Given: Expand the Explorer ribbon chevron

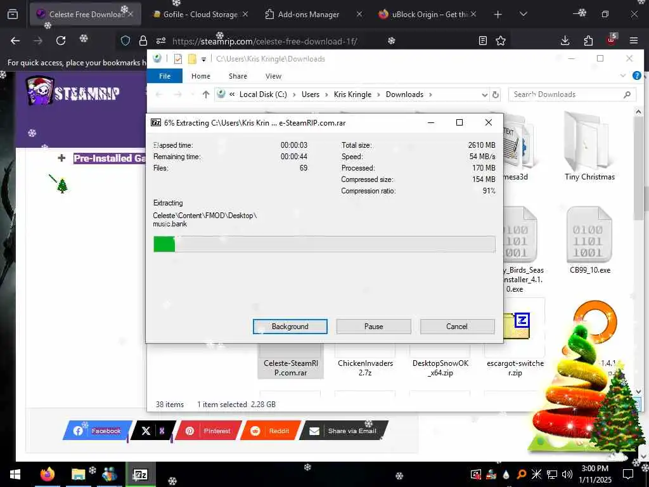Looking at the screenshot, I should (x=623, y=76).
